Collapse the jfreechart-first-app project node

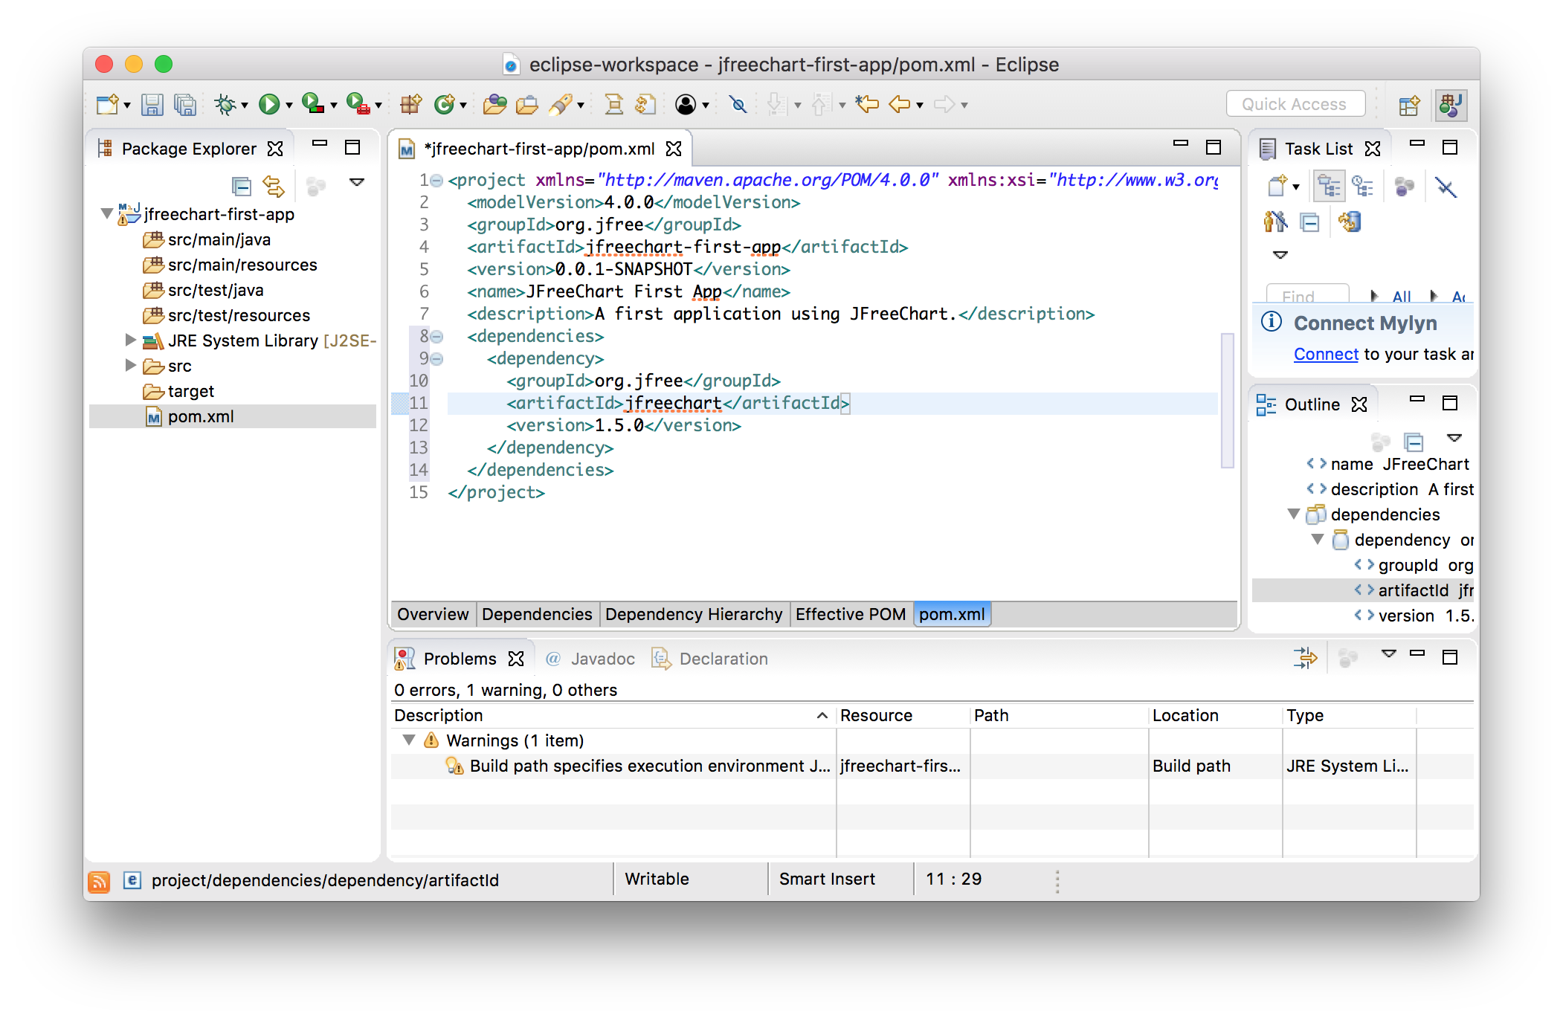click(106, 214)
